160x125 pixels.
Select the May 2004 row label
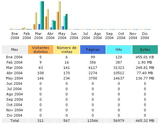pyautogui.click(x=14, y=78)
